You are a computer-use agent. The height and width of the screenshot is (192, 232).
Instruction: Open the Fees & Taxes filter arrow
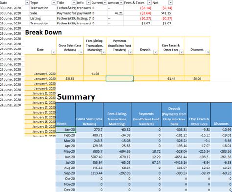point(149,3)
